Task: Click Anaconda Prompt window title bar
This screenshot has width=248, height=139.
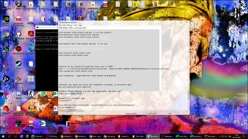Action: coord(46,27)
